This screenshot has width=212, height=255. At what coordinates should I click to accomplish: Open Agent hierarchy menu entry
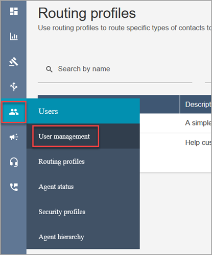[61, 237]
